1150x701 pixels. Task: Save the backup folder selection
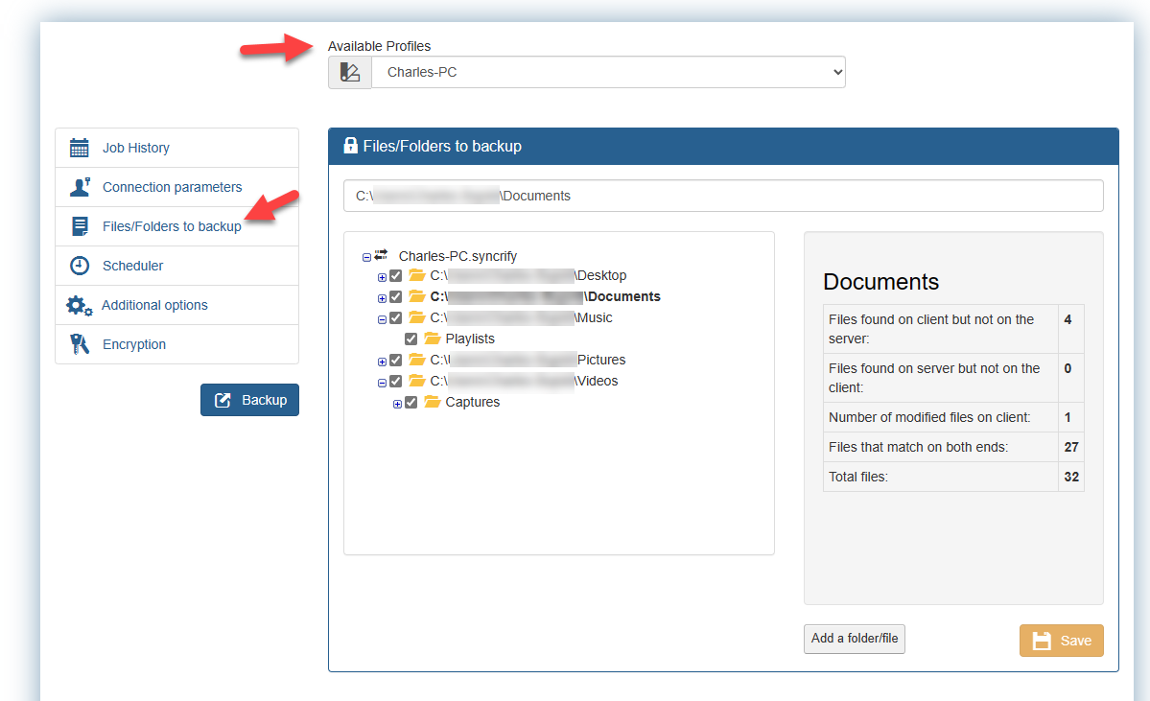pos(1061,641)
